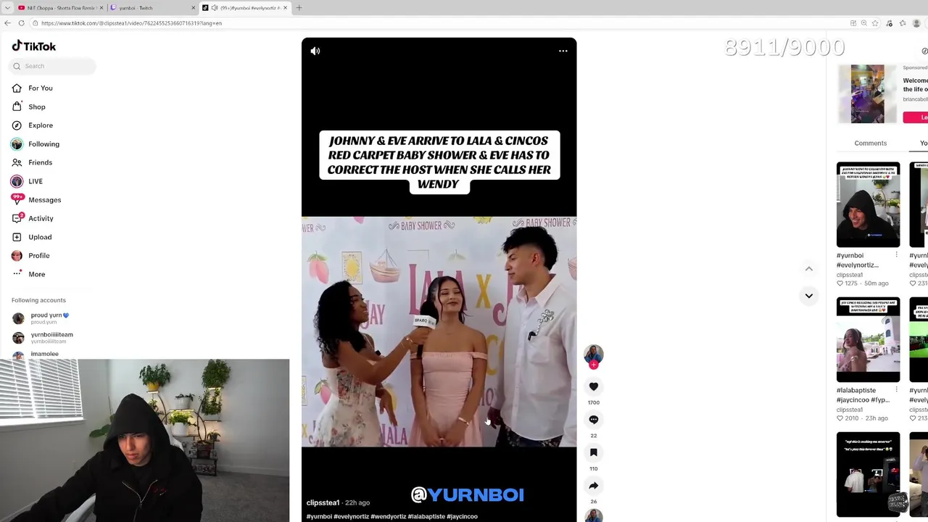Click the Upload plus icon

point(17,237)
